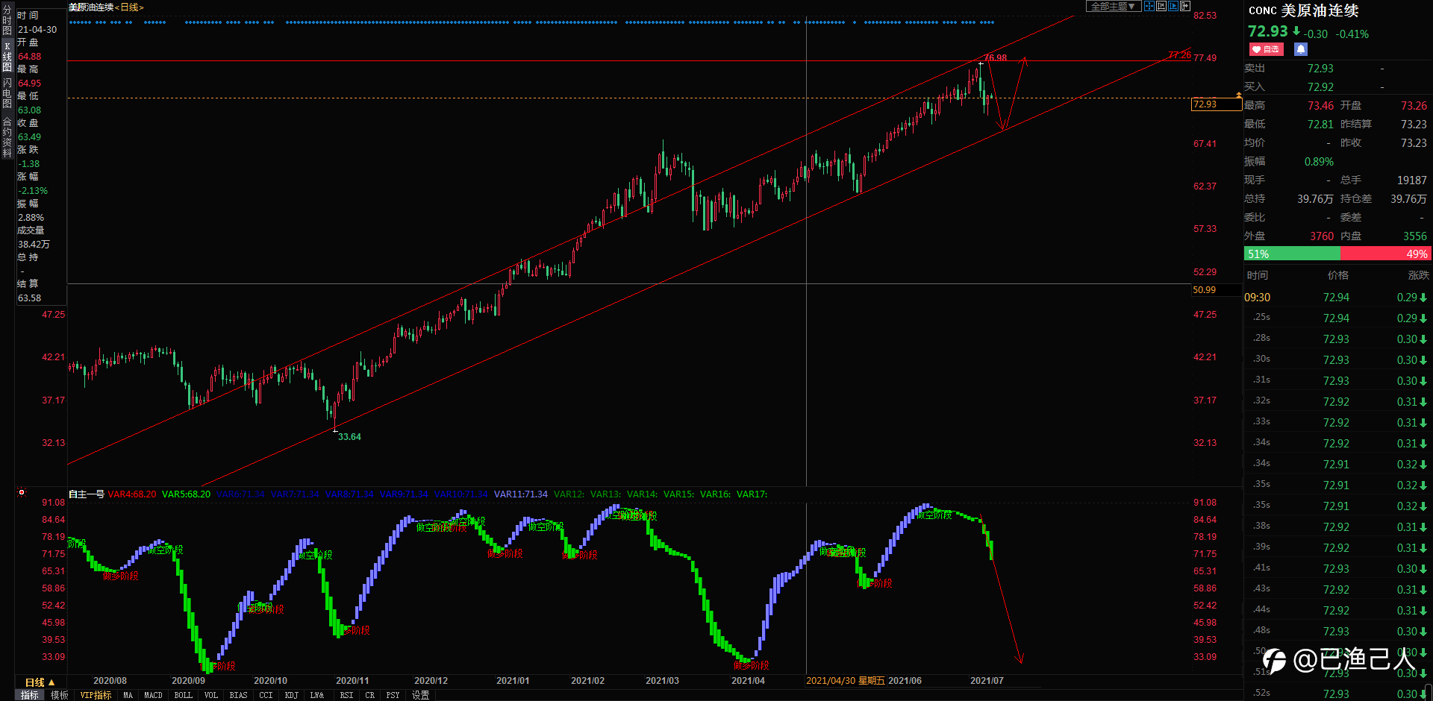Screen dimensions: 1433x701
Task: Click the 21-04-30 date in info panel
Action: (x=37, y=30)
